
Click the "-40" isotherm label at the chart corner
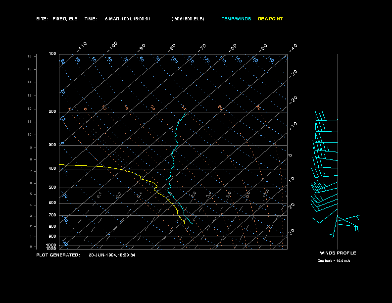click(293, 48)
